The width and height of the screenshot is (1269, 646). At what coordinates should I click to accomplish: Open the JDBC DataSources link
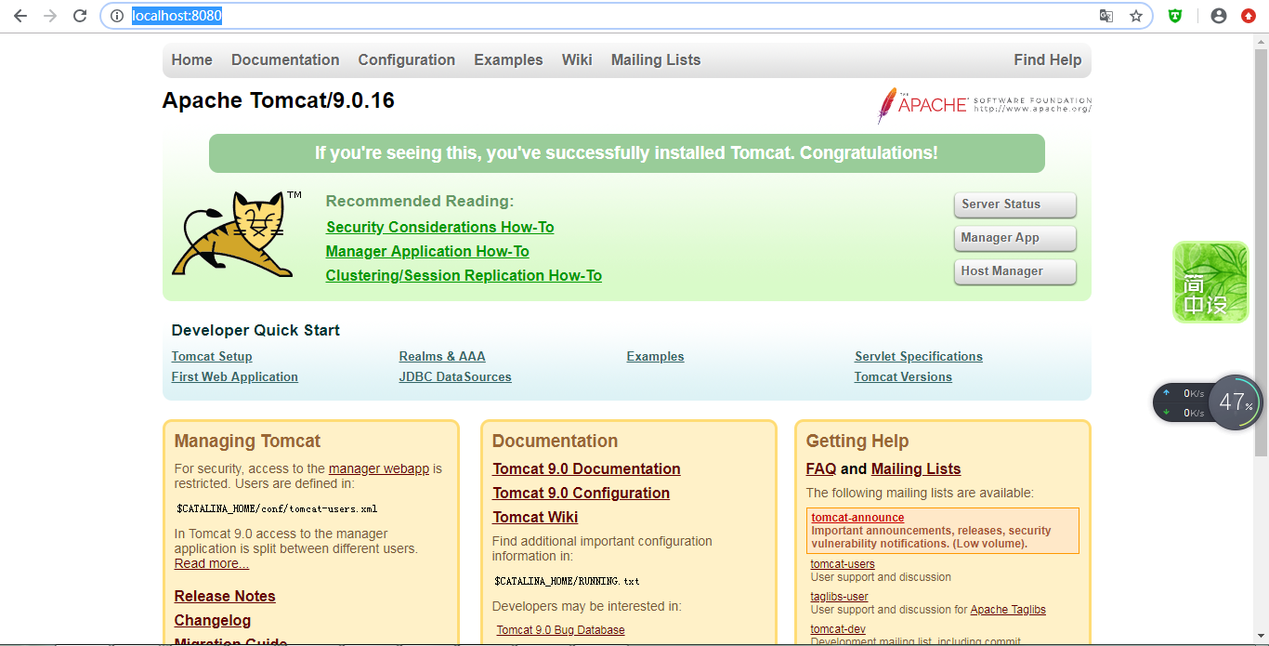click(455, 376)
